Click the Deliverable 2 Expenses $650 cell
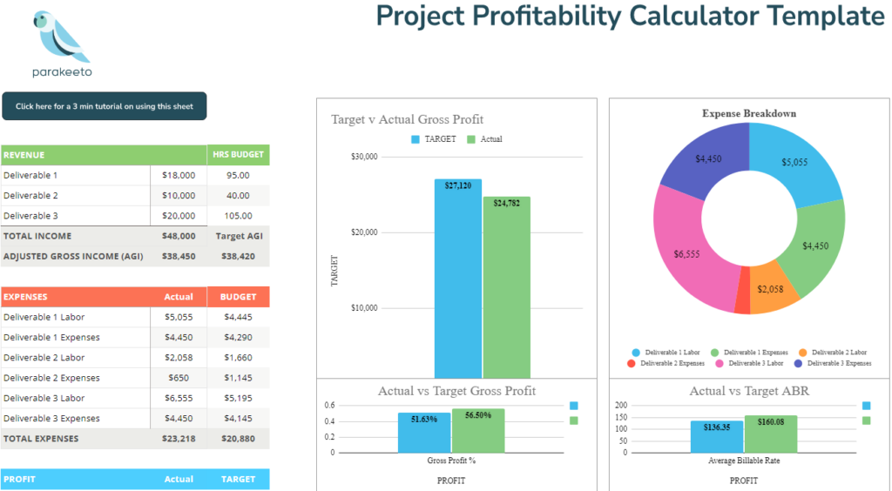892x491 pixels. coord(179,378)
